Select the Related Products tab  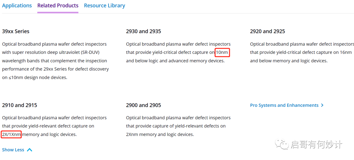point(58,6)
